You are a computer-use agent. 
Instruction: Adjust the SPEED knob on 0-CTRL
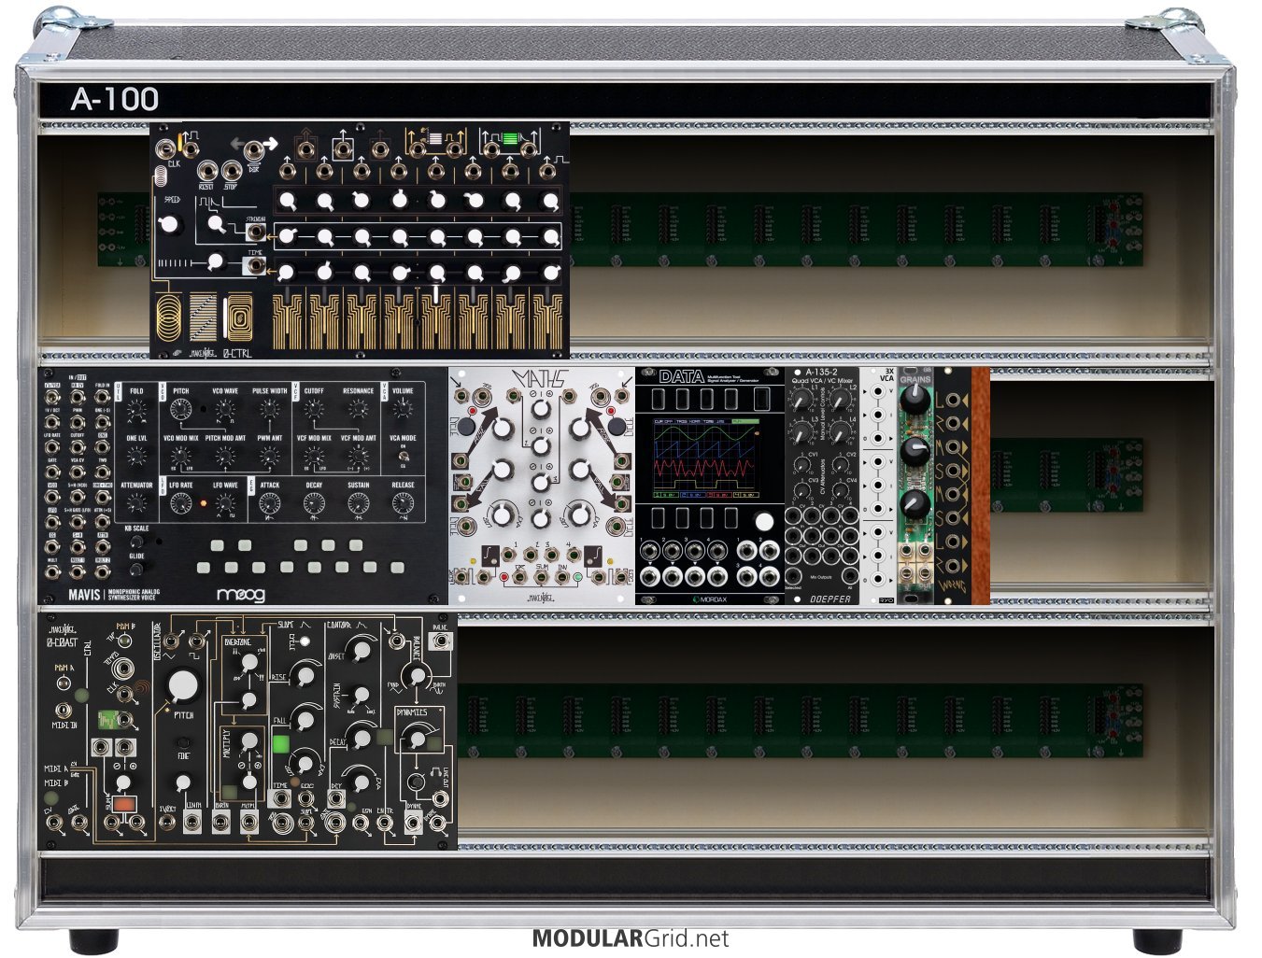point(169,223)
